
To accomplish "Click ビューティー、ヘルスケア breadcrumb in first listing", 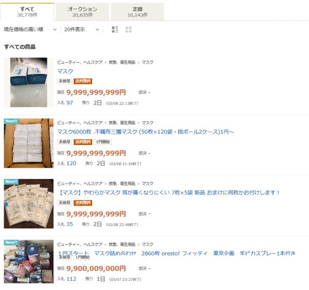I will 80,62.
